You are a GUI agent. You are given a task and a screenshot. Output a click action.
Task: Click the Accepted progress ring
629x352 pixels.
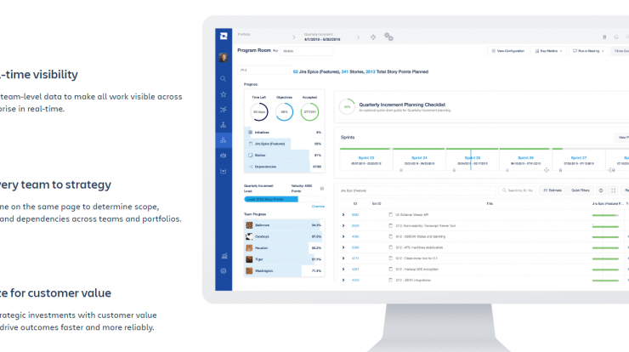click(x=309, y=112)
